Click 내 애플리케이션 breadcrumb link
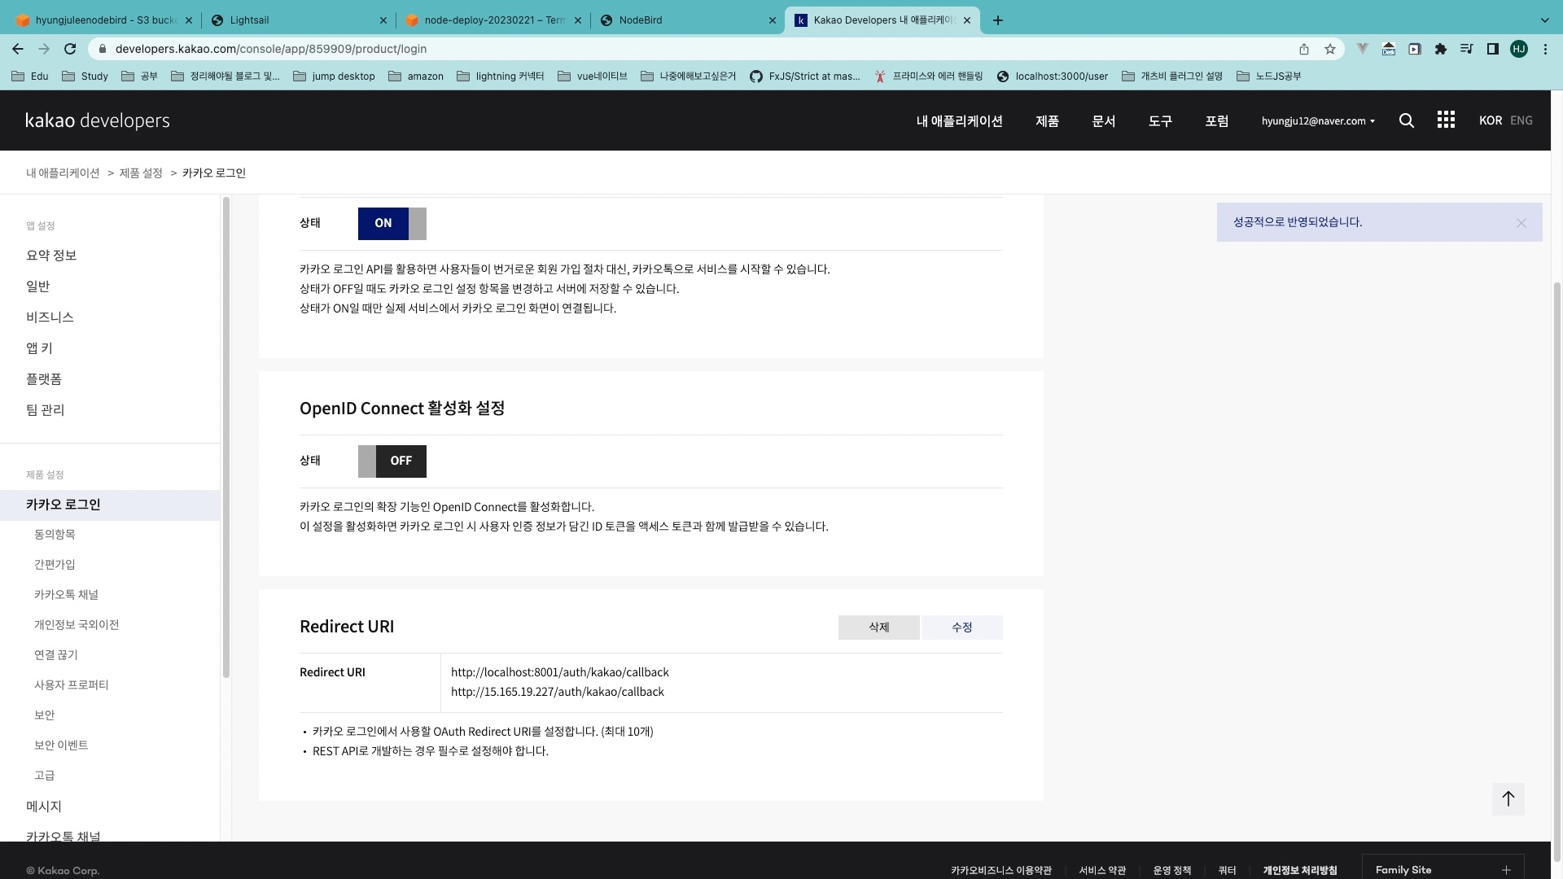The height and width of the screenshot is (879, 1563). (x=63, y=173)
